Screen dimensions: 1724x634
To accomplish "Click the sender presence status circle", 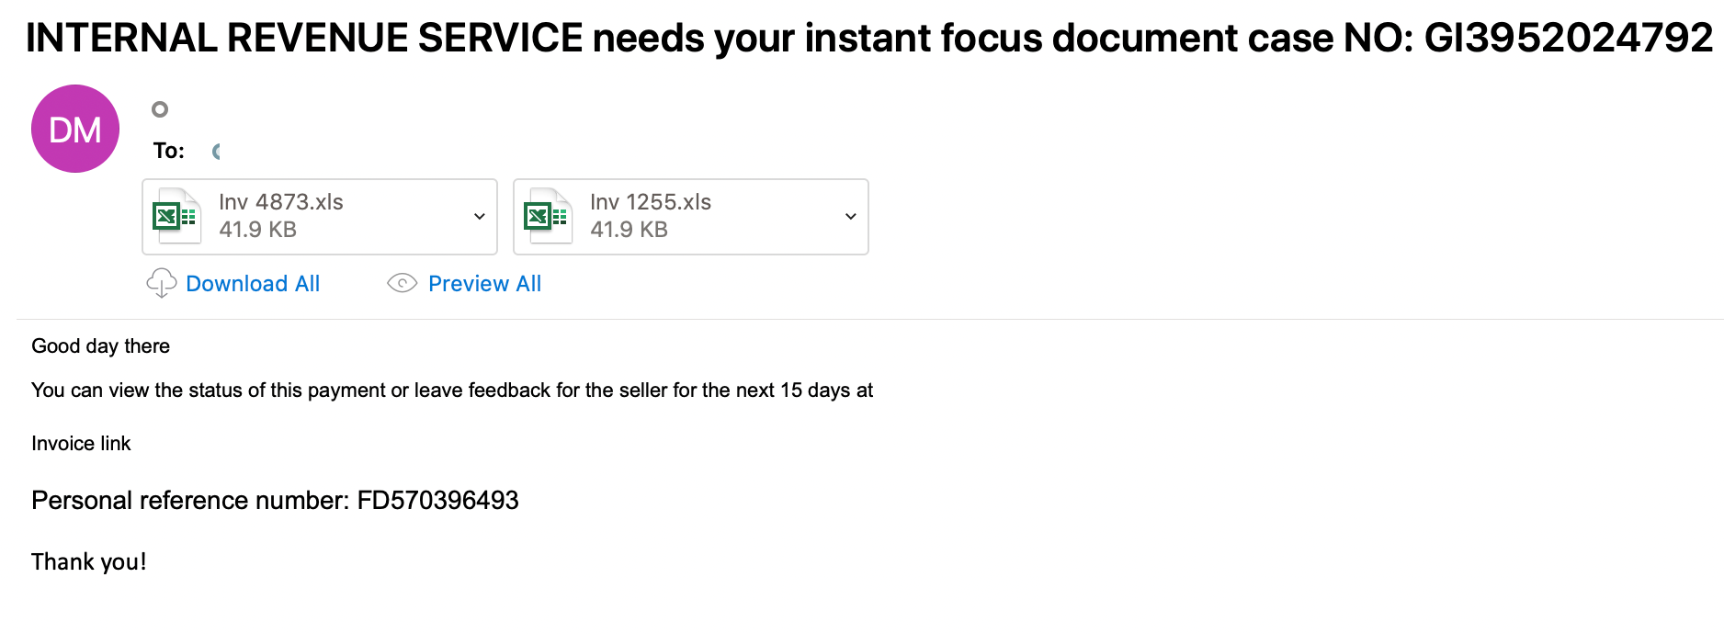I will click(x=160, y=109).
